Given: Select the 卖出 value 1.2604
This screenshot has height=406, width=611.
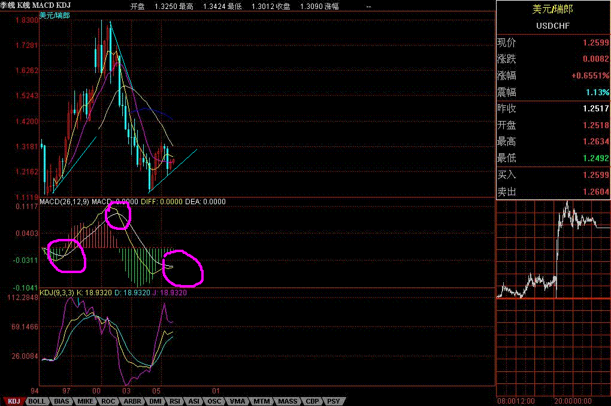Looking at the screenshot, I should [x=596, y=192].
